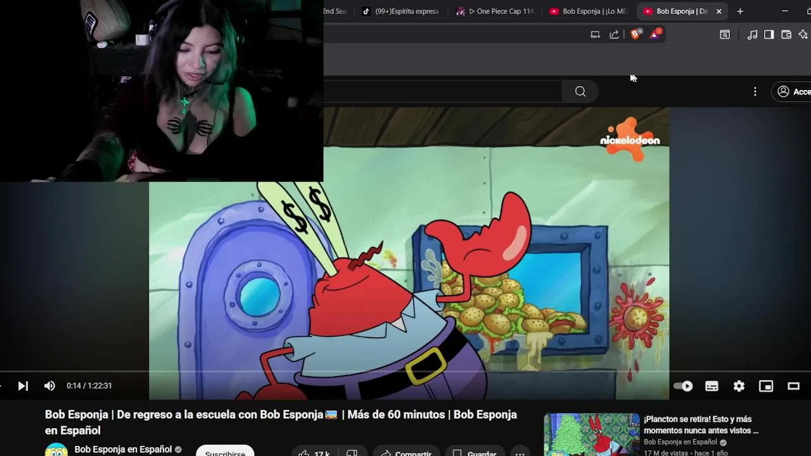Switch the player to theater mode
Image resolution: width=811 pixels, height=456 pixels.
point(793,386)
